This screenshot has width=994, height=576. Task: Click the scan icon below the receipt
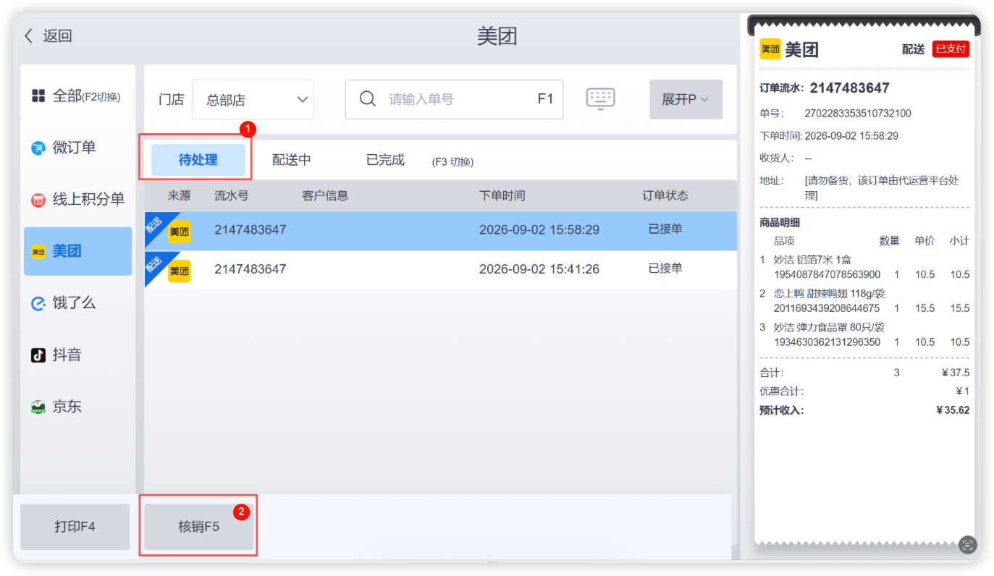click(968, 545)
